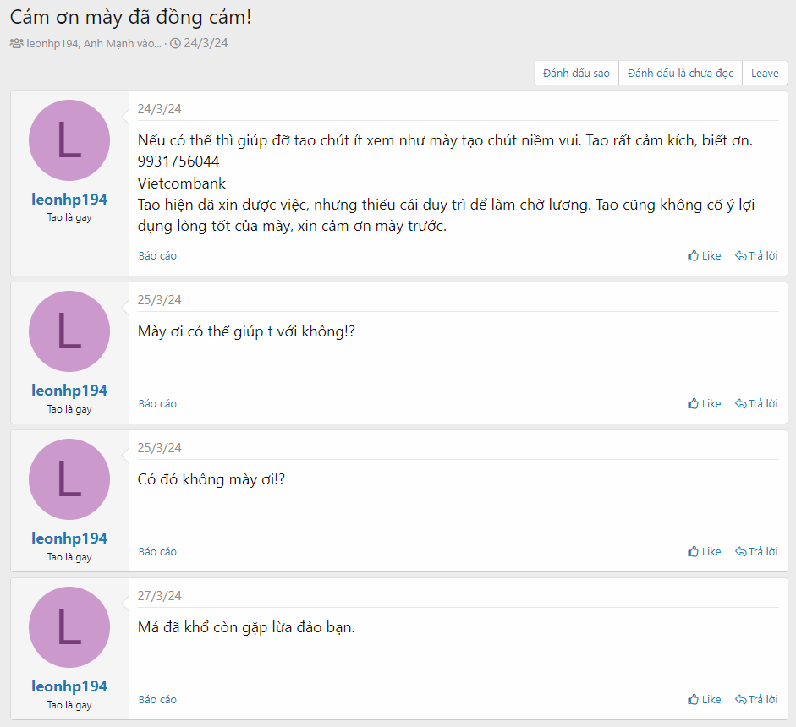This screenshot has width=796, height=727.
Task: Report the first message via "Báo cáo"
Action: tap(157, 255)
